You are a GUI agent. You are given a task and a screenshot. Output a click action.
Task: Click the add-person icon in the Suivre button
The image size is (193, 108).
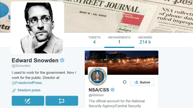coord(136,82)
